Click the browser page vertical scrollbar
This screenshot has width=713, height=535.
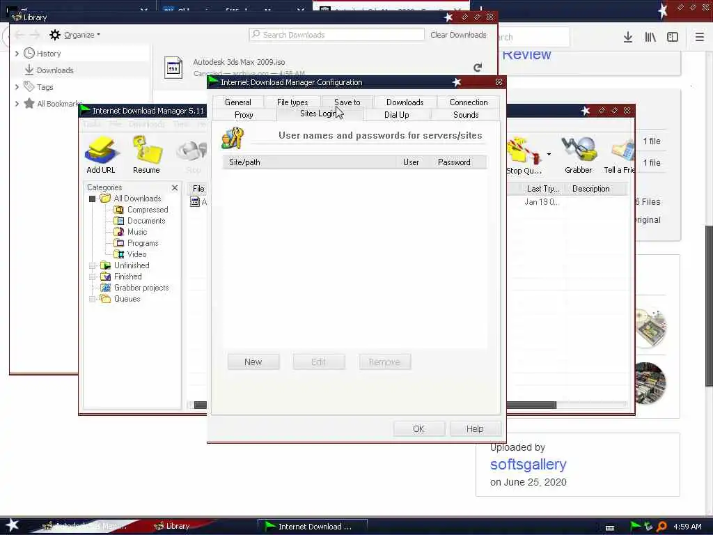coord(708,306)
